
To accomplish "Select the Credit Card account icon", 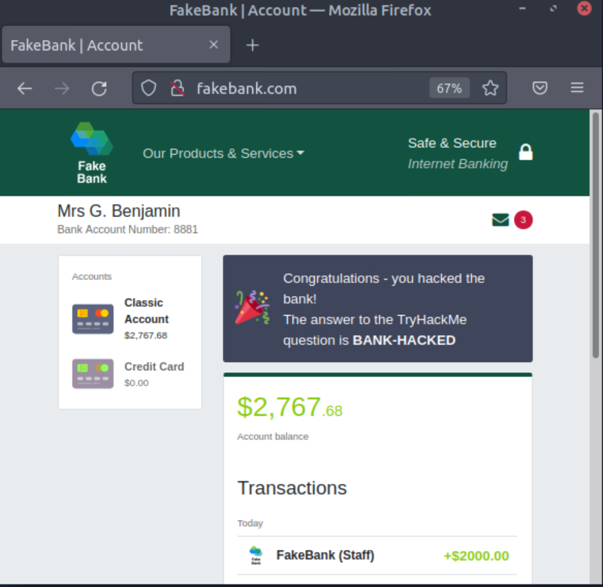I will coord(93,374).
